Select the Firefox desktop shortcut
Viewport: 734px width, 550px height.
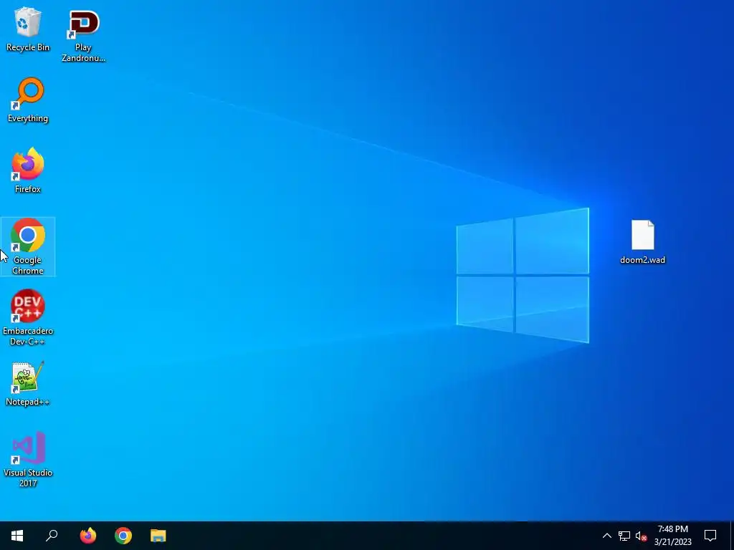pyautogui.click(x=28, y=170)
